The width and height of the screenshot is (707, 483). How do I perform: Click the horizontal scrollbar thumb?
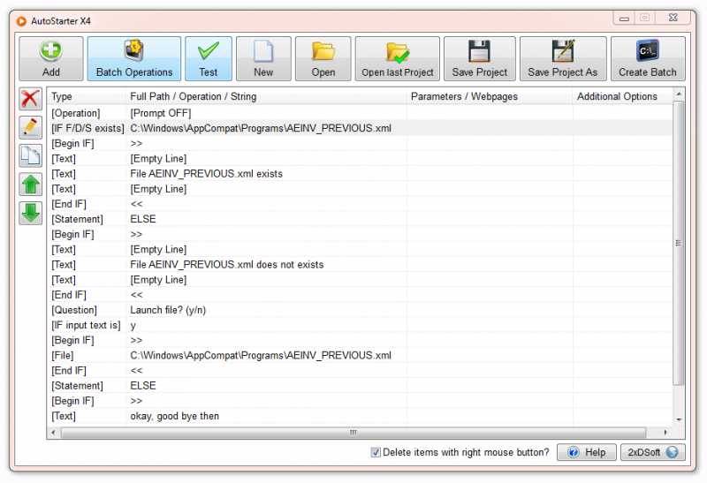coord(353,433)
